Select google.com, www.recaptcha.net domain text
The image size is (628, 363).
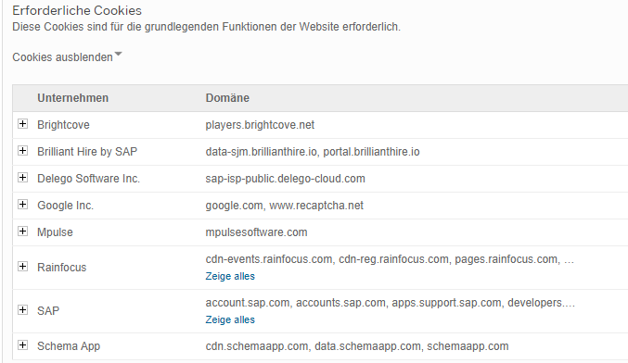click(285, 205)
